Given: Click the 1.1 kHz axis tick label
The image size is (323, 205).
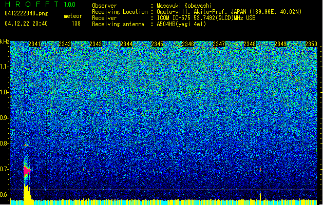Looking at the screenshot, I should pyautogui.click(x=5, y=67).
